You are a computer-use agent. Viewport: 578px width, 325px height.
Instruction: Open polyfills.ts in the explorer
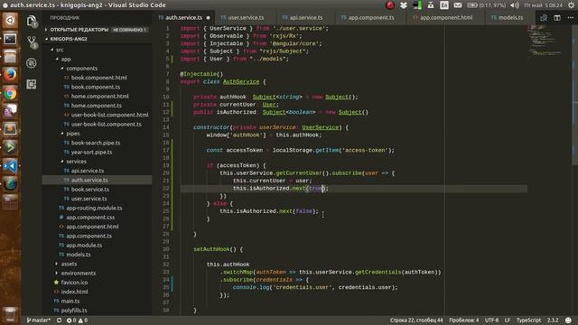pyautogui.click(x=74, y=311)
